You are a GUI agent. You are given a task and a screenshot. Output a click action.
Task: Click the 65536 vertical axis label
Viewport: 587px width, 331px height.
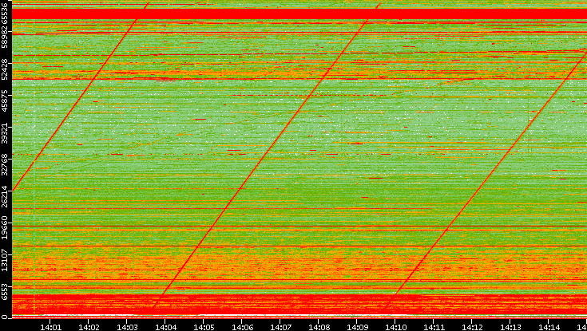pos(4,12)
